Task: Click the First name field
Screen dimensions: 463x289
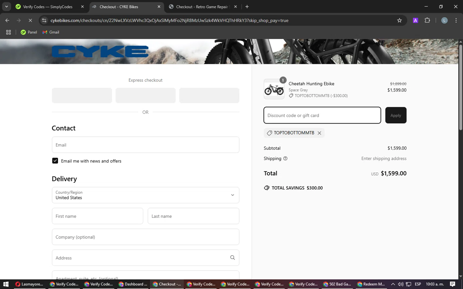Action: (x=98, y=216)
